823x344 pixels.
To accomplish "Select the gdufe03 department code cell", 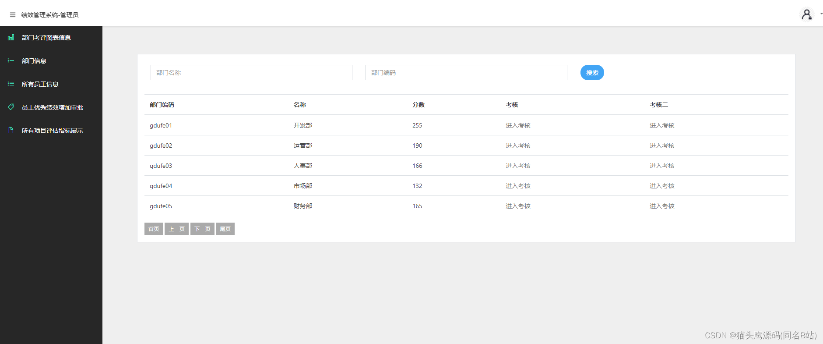I will click(x=161, y=166).
